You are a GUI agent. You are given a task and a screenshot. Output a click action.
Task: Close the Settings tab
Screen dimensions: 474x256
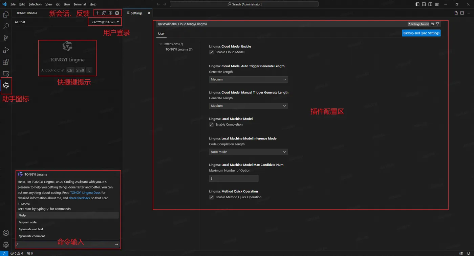tap(149, 13)
